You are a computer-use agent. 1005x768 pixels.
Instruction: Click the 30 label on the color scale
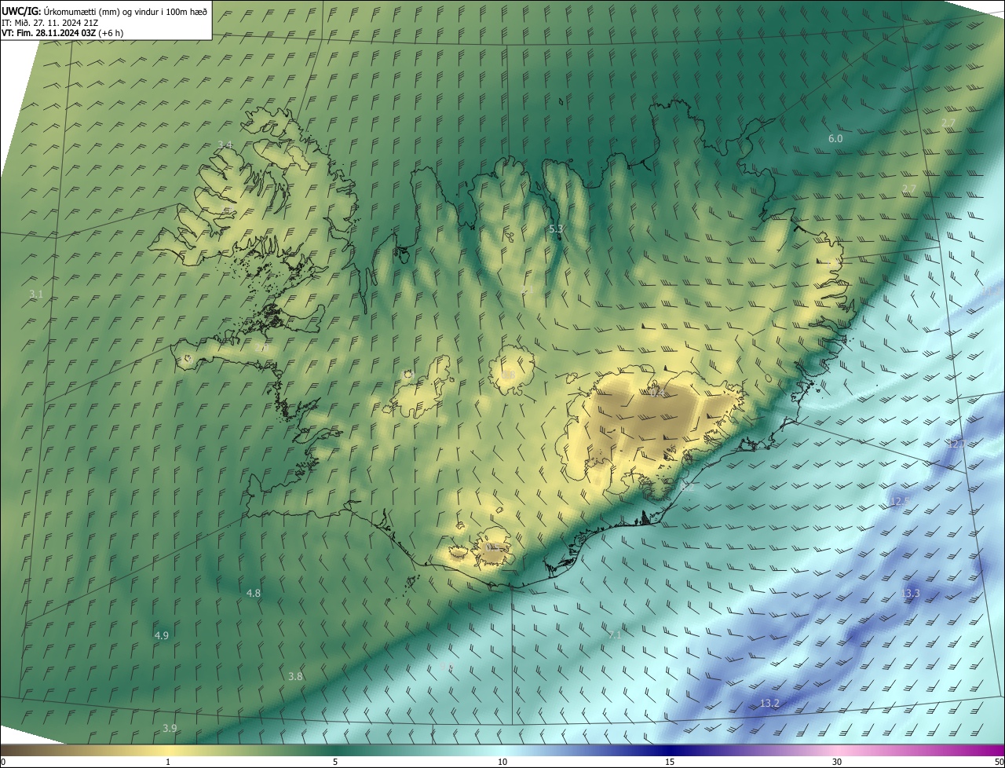pos(837,762)
